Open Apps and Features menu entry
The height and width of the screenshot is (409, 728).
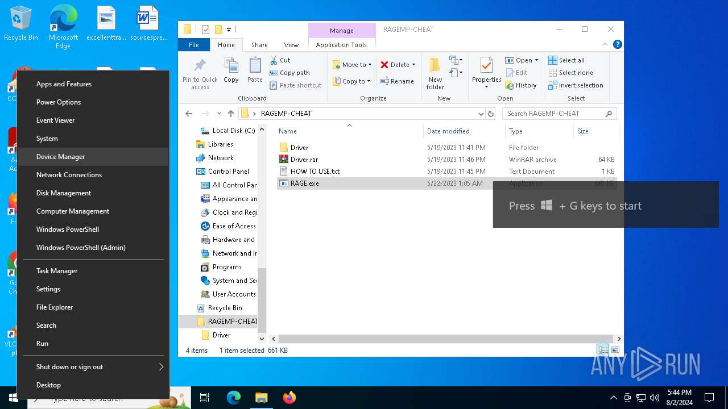point(94,84)
